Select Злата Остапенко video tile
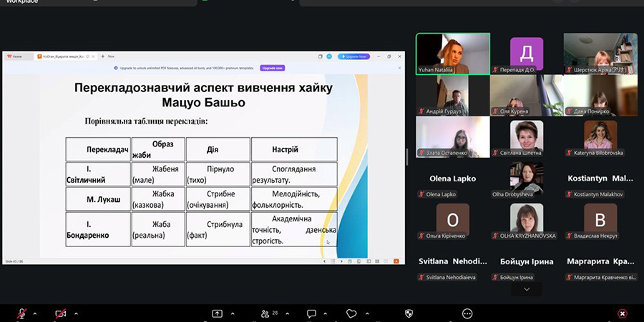This screenshot has width=644, height=322. tap(453, 137)
